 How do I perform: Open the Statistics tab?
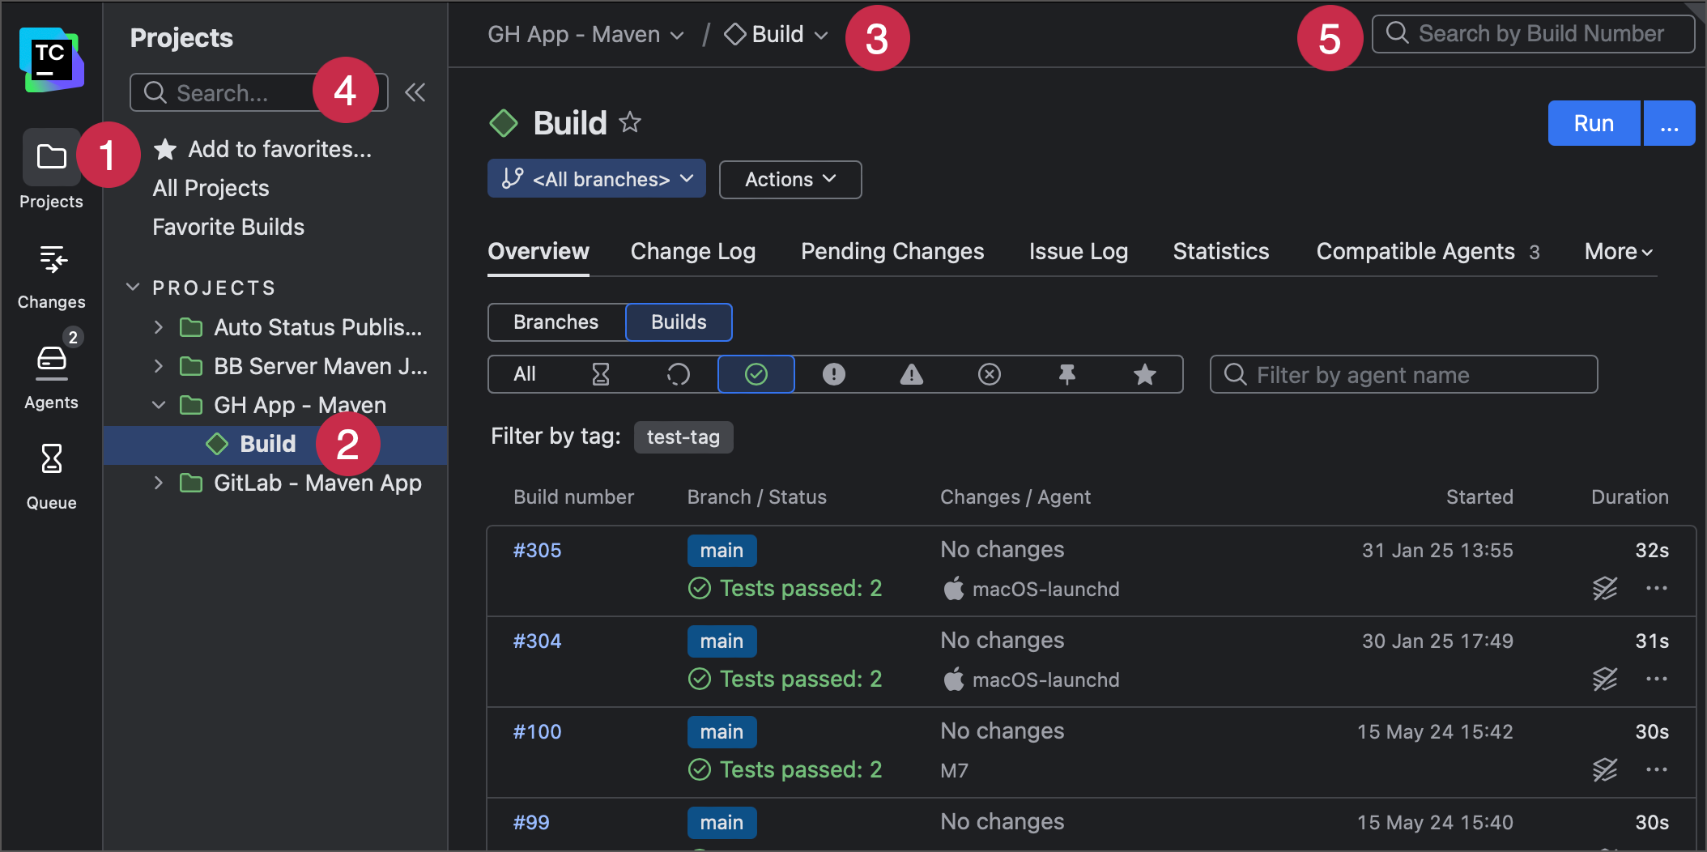point(1220,252)
